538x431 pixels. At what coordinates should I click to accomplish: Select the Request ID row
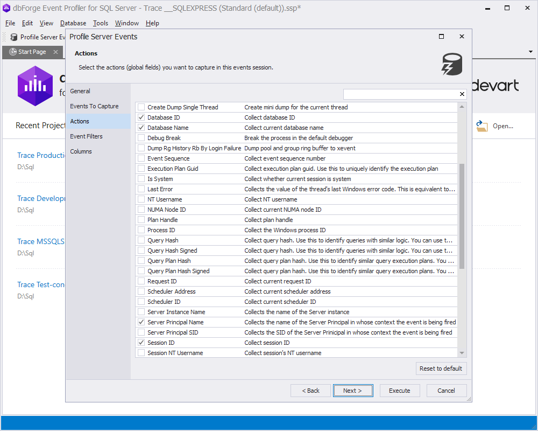(x=296, y=281)
